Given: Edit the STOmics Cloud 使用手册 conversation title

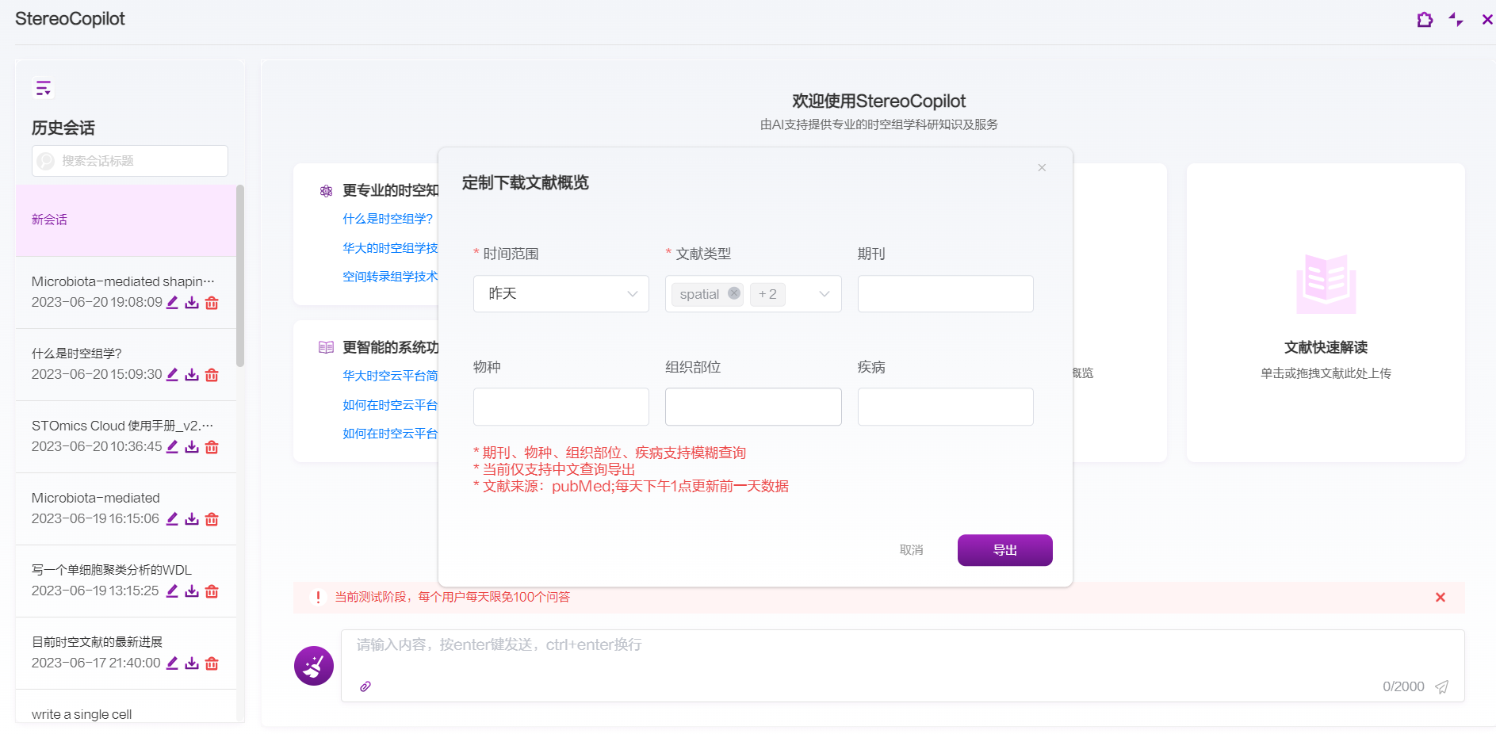Looking at the screenshot, I should pyautogui.click(x=172, y=447).
